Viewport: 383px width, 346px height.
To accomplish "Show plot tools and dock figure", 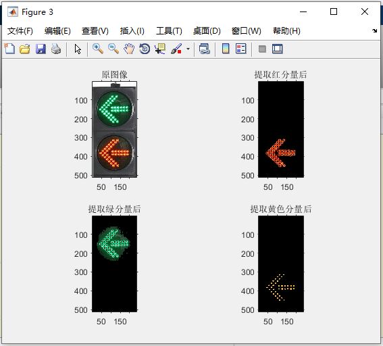I will click(277, 49).
